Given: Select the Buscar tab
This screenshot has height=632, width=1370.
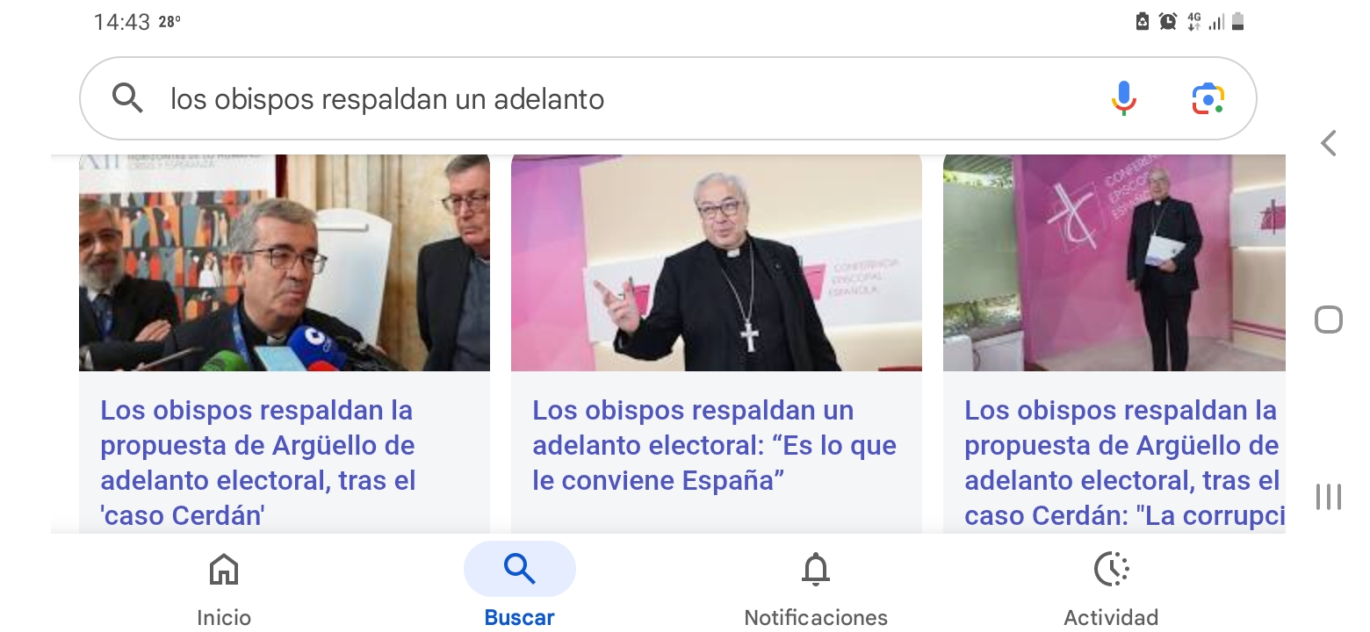Looking at the screenshot, I should pyautogui.click(x=519, y=585).
